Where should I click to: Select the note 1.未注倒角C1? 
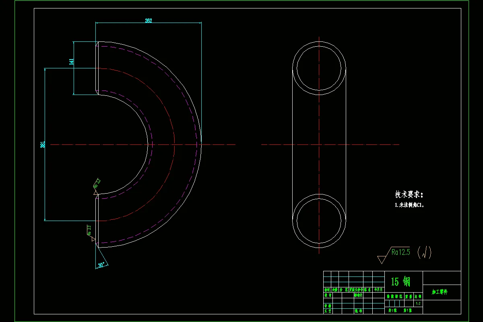409,205
